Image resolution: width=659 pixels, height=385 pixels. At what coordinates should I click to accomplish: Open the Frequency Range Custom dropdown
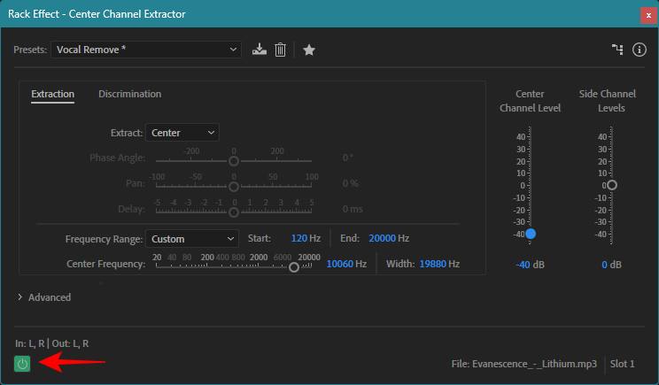tap(192, 238)
